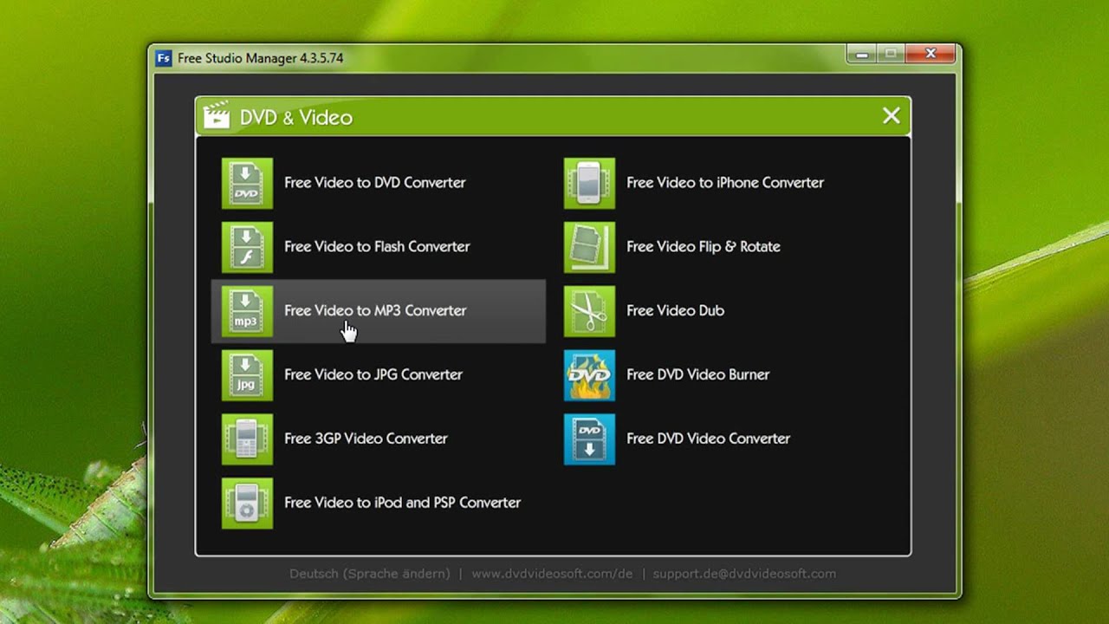Click the Video to DVD Converter icon

(x=247, y=183)
